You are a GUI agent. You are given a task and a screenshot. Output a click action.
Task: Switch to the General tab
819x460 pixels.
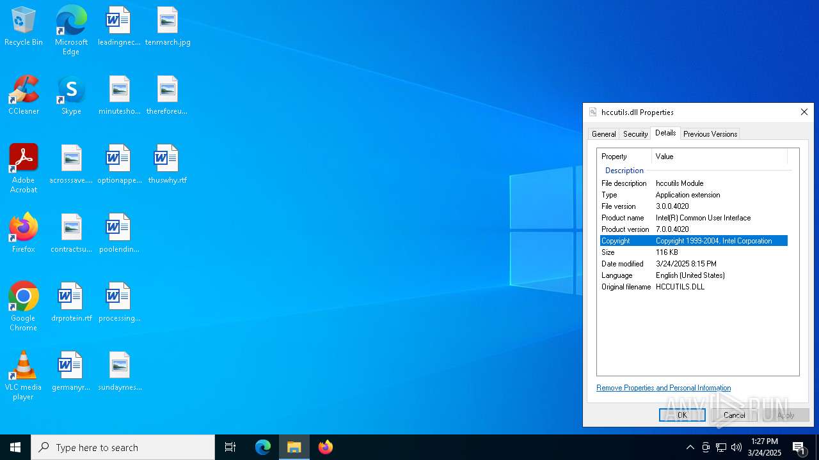point(603,134)
